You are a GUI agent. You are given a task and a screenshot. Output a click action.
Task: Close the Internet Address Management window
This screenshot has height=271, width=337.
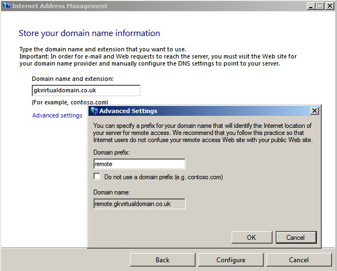pos(330,6)
